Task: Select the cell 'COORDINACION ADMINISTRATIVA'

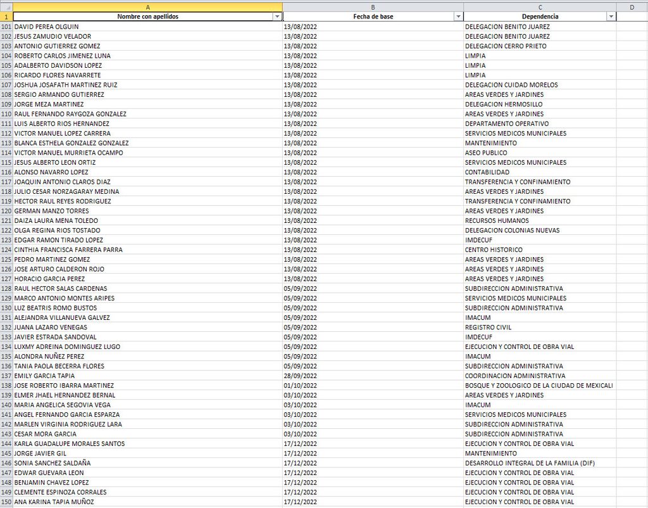Action: pos(540,376)
